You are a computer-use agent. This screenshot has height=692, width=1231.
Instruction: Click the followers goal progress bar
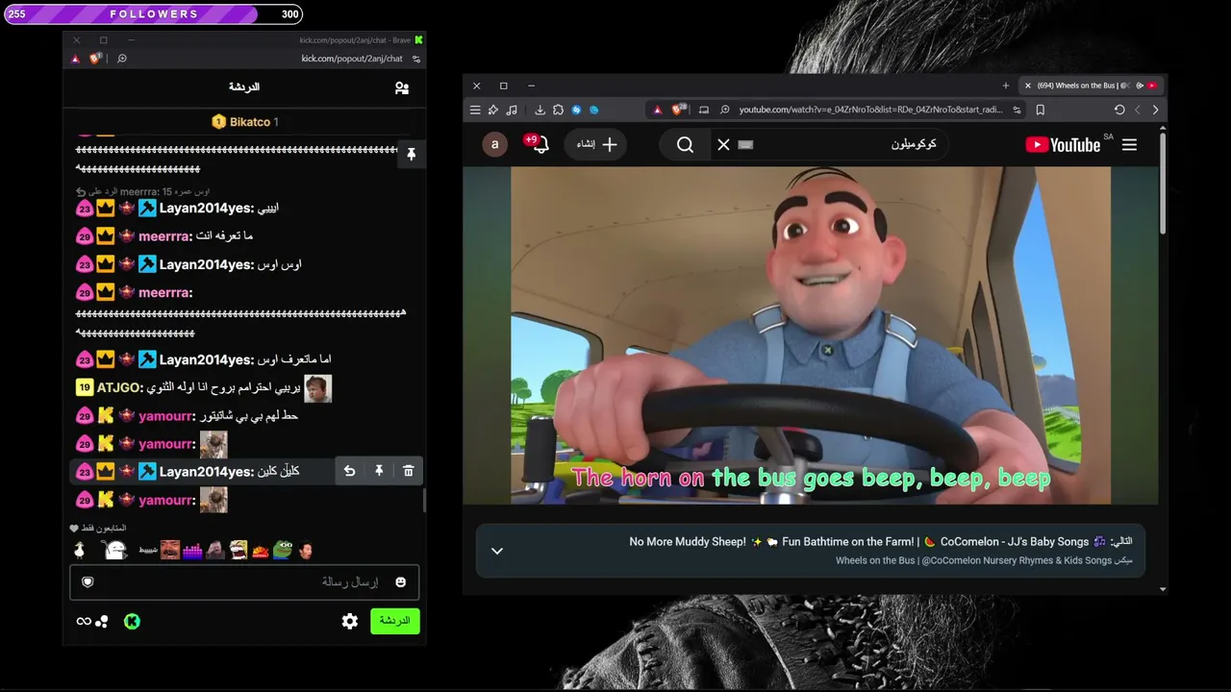pos(154,14)
